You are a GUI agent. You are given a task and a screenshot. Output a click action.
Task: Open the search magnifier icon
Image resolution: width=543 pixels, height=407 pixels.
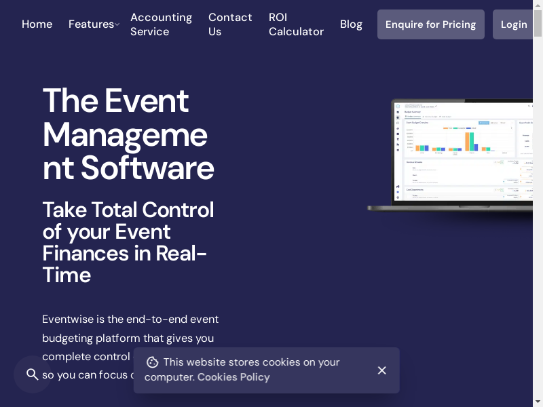point(32,374)
